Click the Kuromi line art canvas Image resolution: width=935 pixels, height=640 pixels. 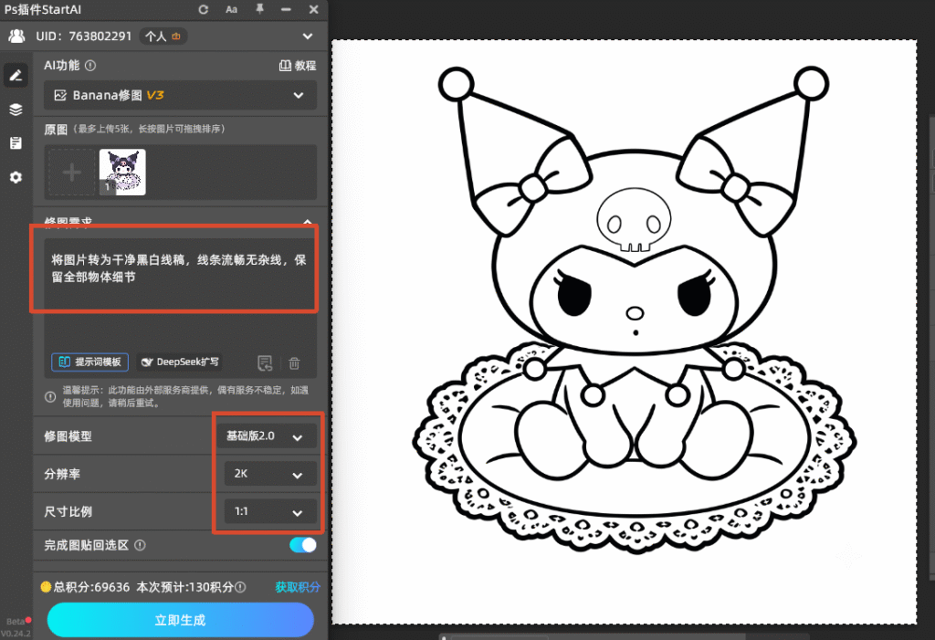coord(625,331)
